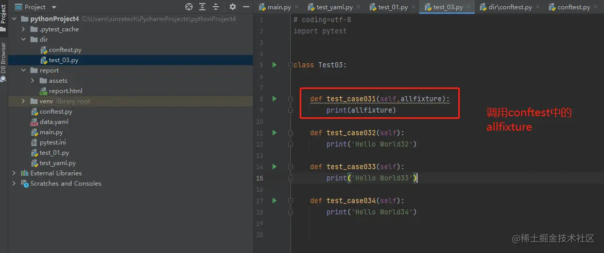Click run gutter icon for test_case034
The width and height of the screenshot is (604, 253).
point(274,201)
